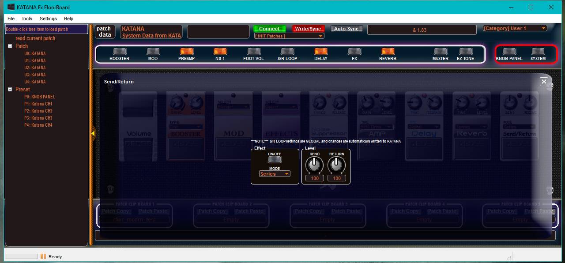565x263 pixels.
Task: Open the MASTER settings button
Action: click(441, 52)
